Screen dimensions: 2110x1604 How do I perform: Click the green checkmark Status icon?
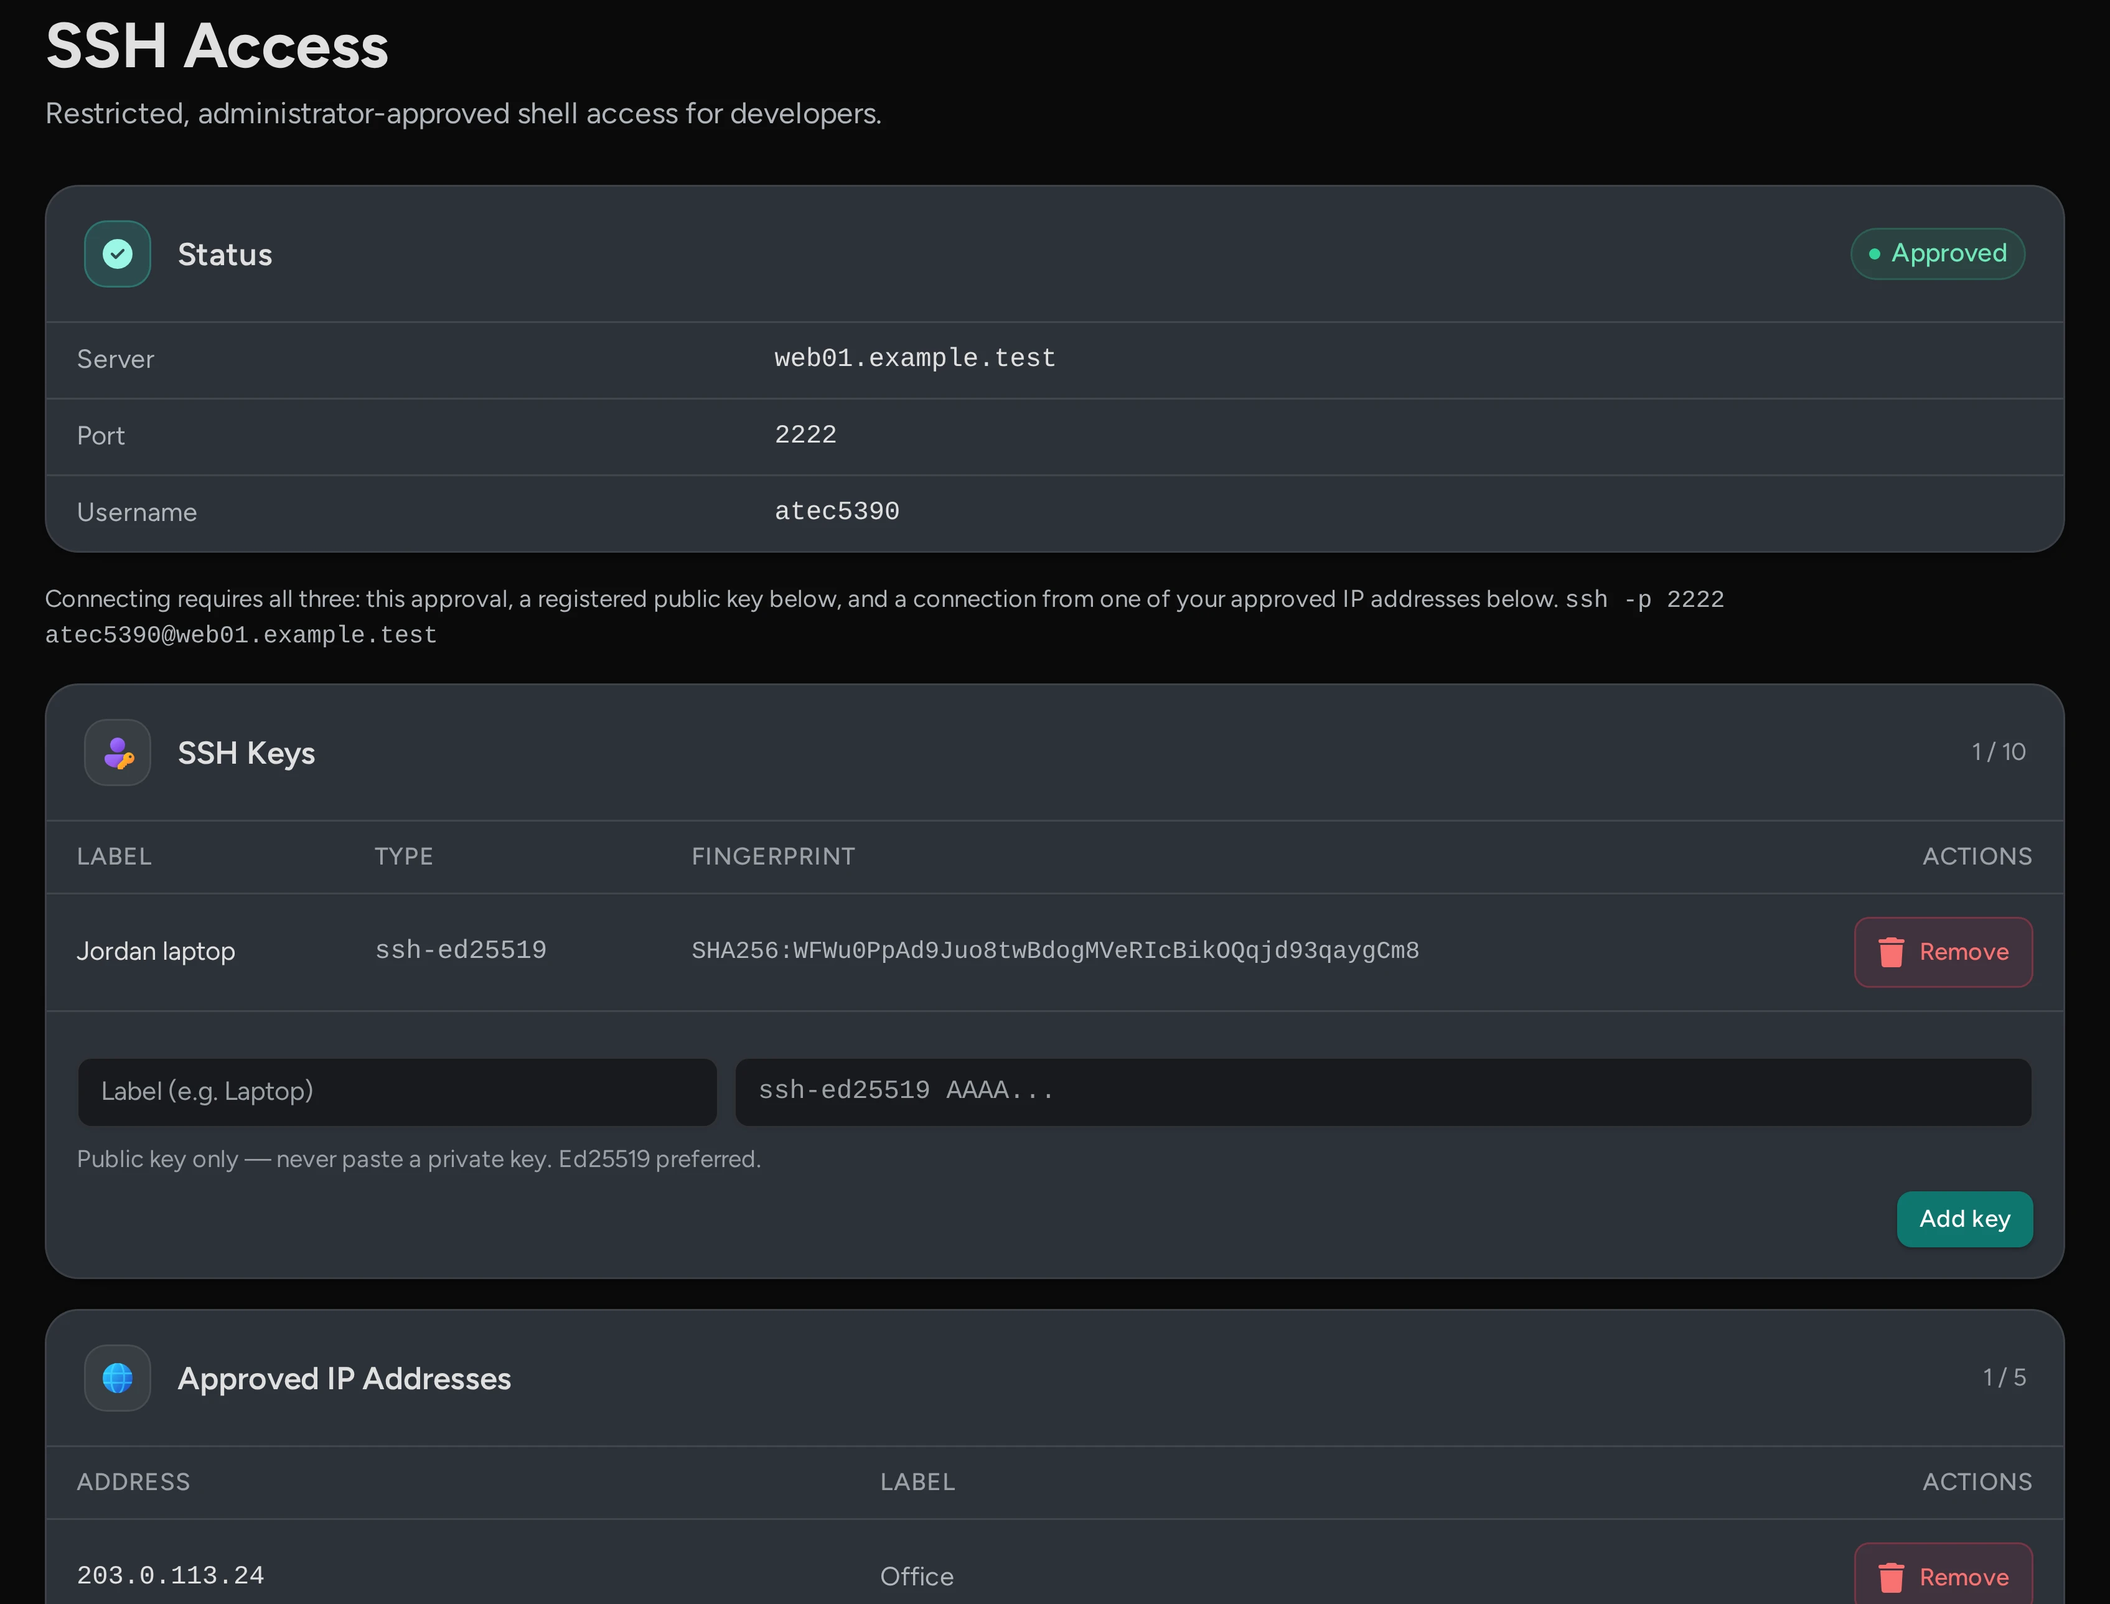pyautogui.click(x=118, y=254)
